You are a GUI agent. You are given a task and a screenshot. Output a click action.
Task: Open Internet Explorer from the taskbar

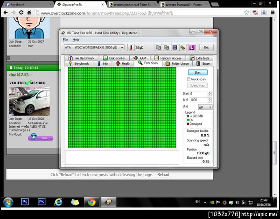point(58,202)
